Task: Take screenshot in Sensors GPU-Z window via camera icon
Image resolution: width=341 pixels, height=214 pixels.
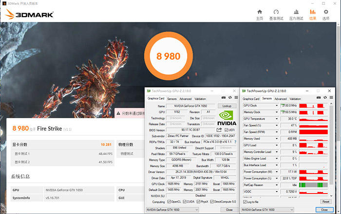Action: pyautogui.click(x=319, y=98)
